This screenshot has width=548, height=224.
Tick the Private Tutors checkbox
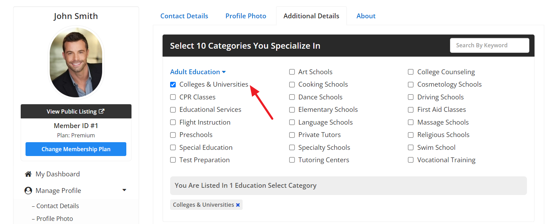click(292, 135)
